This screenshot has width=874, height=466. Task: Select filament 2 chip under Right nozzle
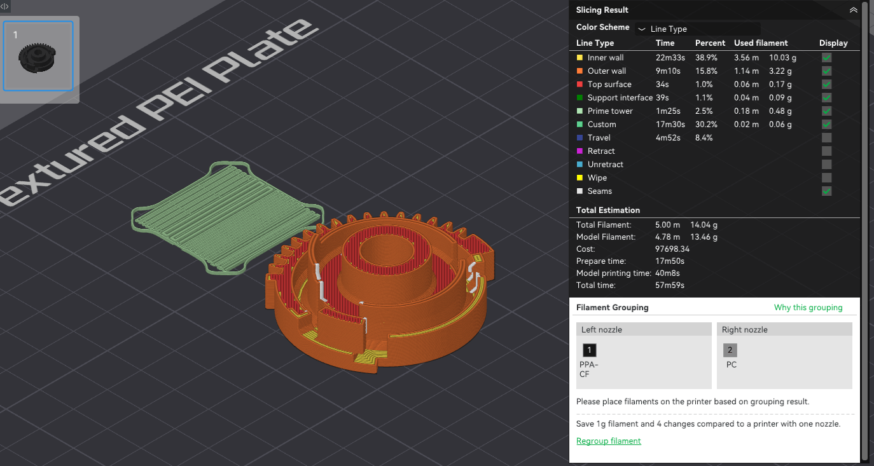click(730, 350)
